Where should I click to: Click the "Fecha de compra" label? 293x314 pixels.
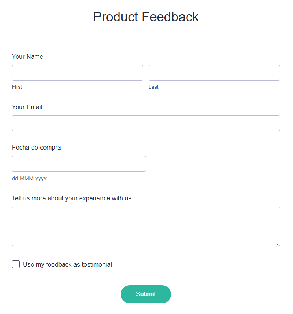pos(36,148)
